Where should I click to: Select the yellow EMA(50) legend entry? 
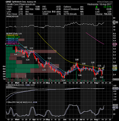[x=11, y=35]
